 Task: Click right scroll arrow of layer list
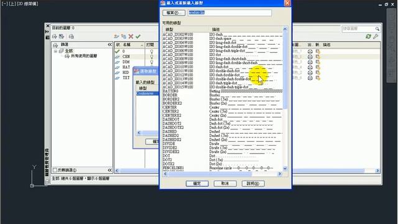pos(377,170)
